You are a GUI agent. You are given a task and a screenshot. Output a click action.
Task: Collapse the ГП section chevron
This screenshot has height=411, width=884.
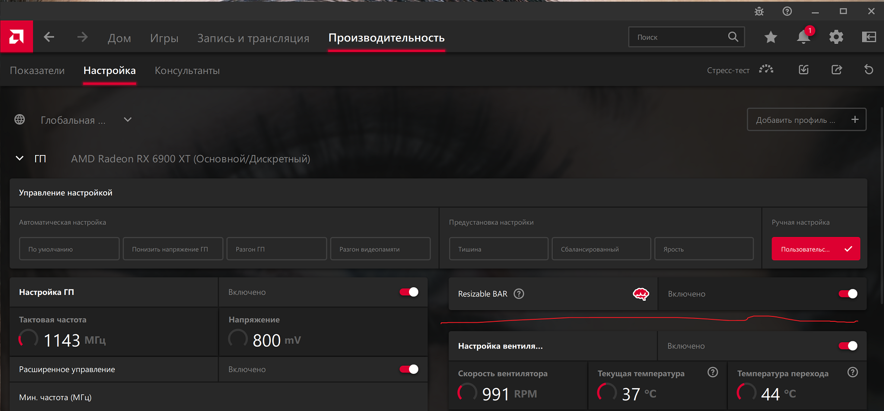[x=19, y=158]
